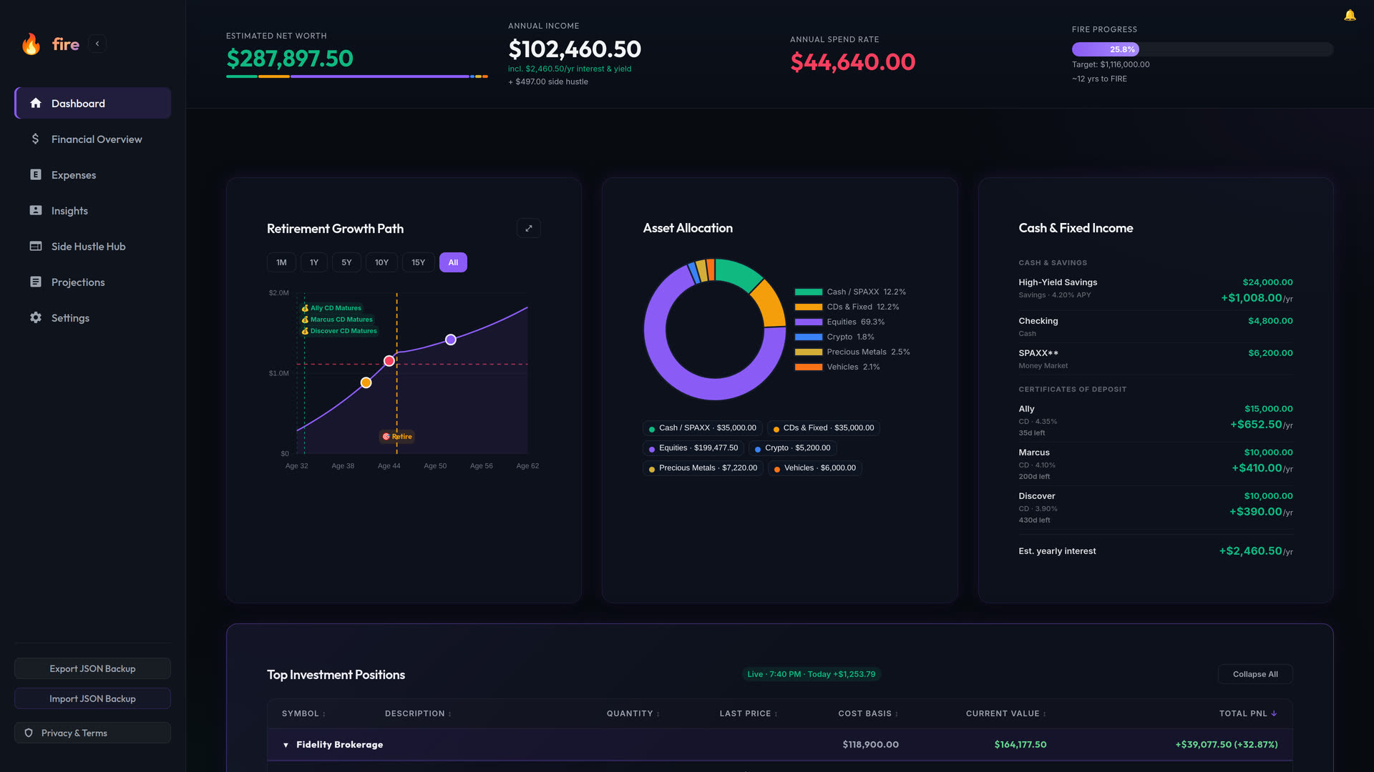This screenshot has width=1374, height=772.
Task: Select the 5Y time range
Action: (346, 262)
